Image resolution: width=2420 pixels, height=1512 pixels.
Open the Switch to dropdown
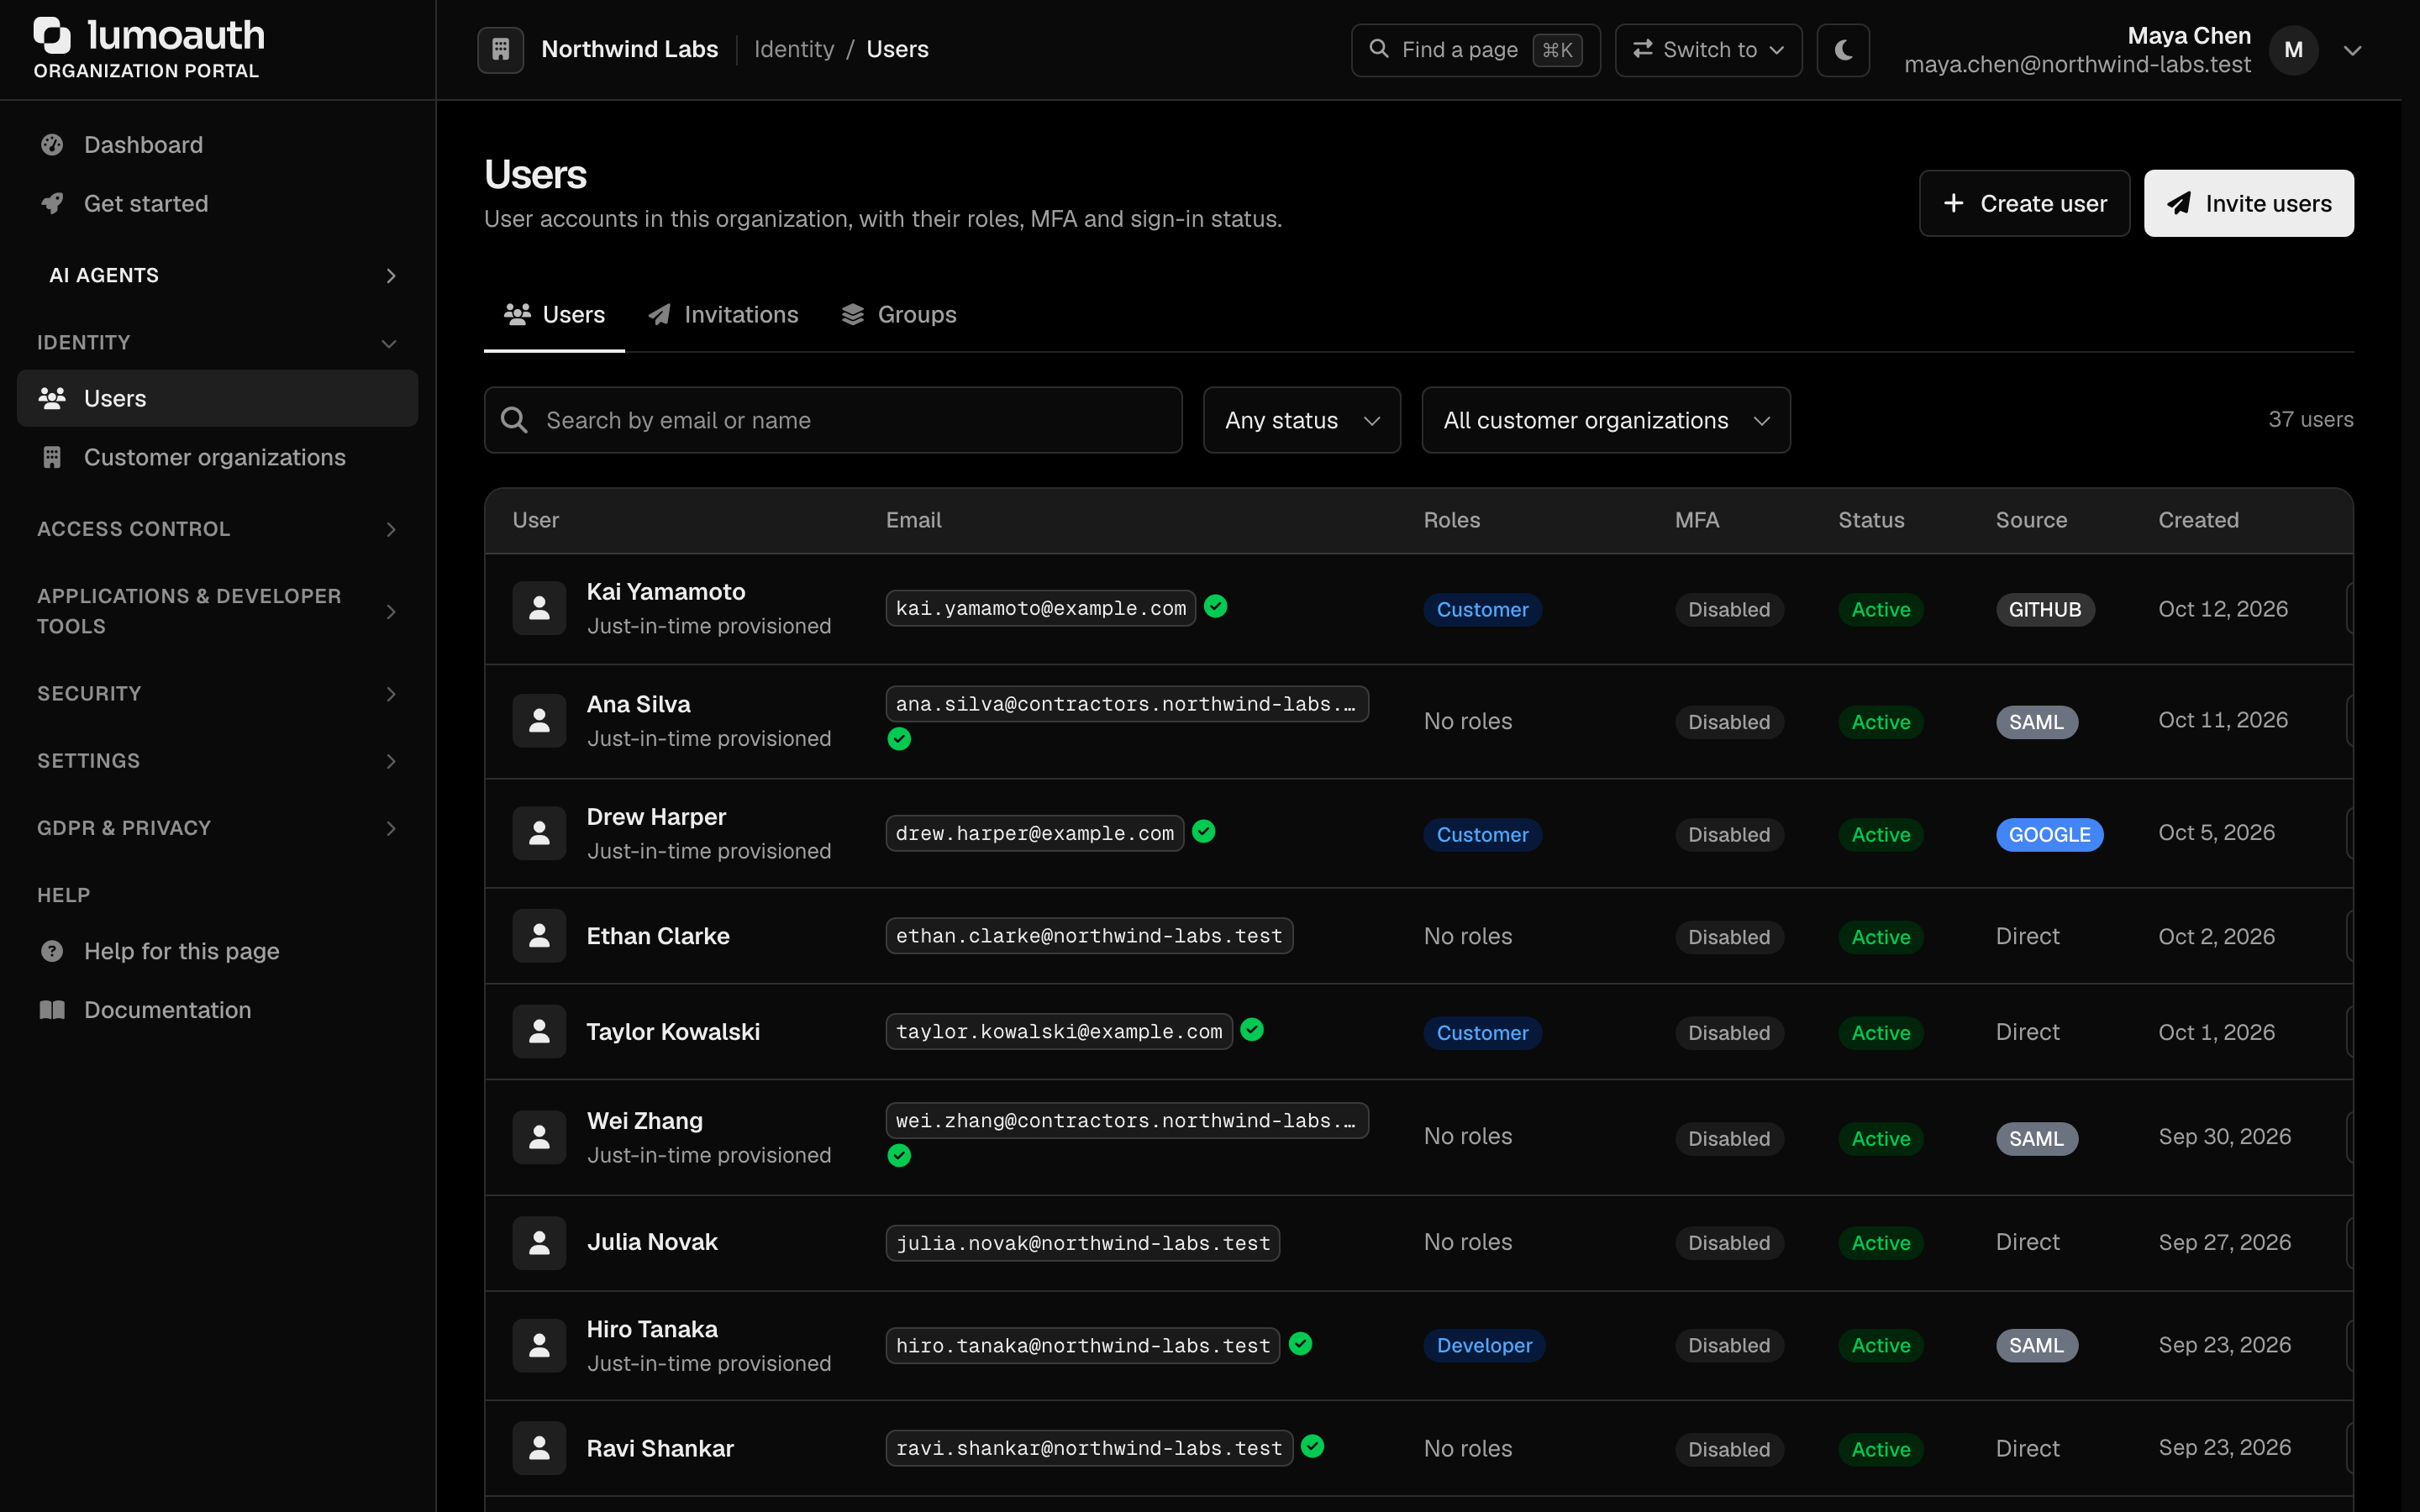1708,49
